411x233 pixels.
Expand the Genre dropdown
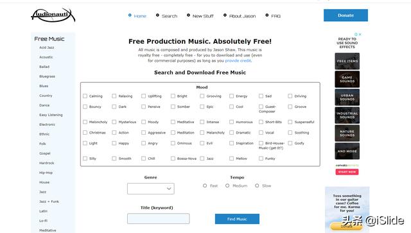[151, 189]
